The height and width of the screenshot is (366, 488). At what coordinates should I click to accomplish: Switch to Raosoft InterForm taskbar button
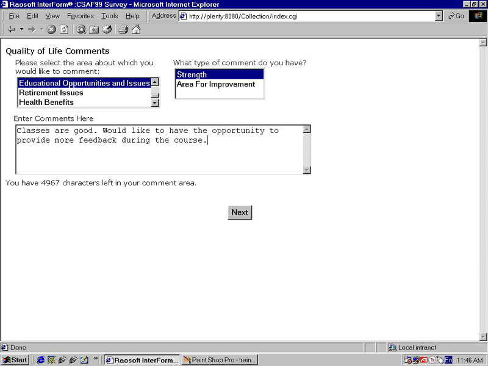point(142,360)
